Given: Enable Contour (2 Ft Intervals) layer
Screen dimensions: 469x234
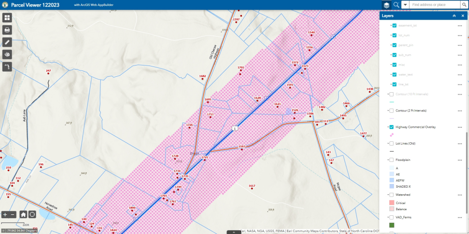Looking at the screenshot, I should point(391,111).
